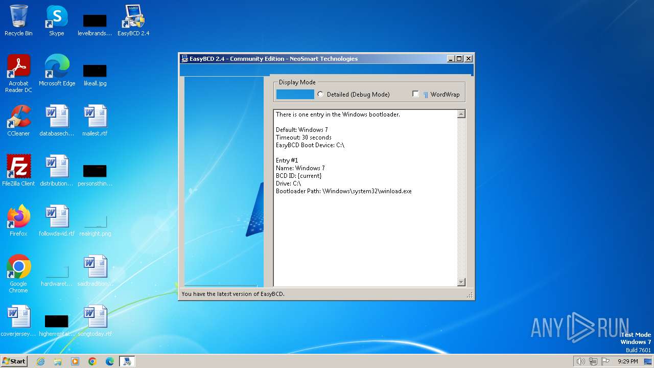Image resolution: width=654 pixels, height=368 pixels.
Task: Select the distribution document icon
Action: pyautogui.click(x=57, y=171)
